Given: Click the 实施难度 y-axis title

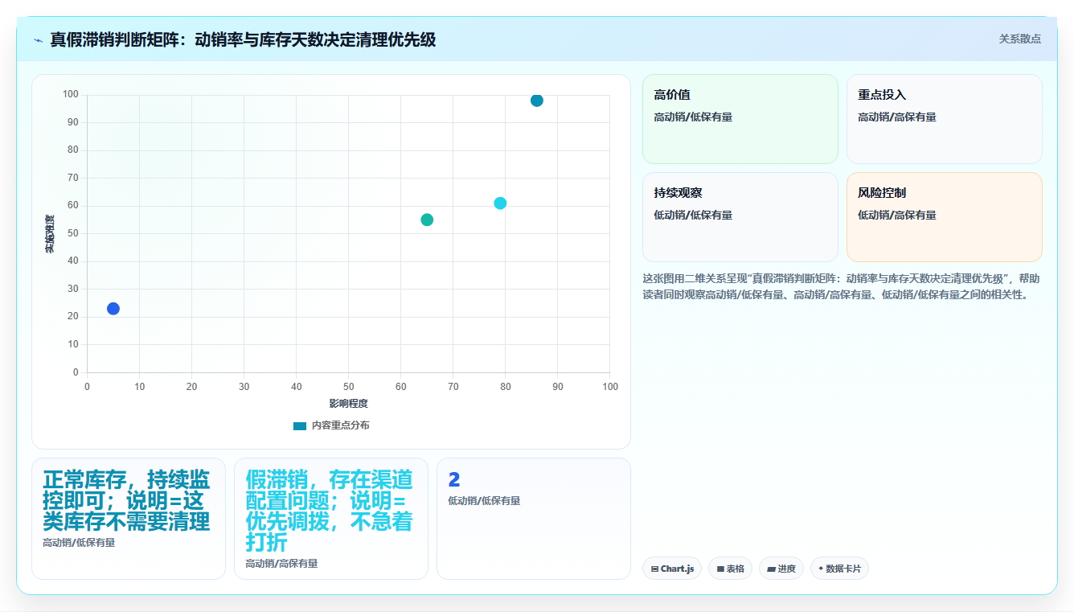Looking at the screenshot, I should (50, 234).
